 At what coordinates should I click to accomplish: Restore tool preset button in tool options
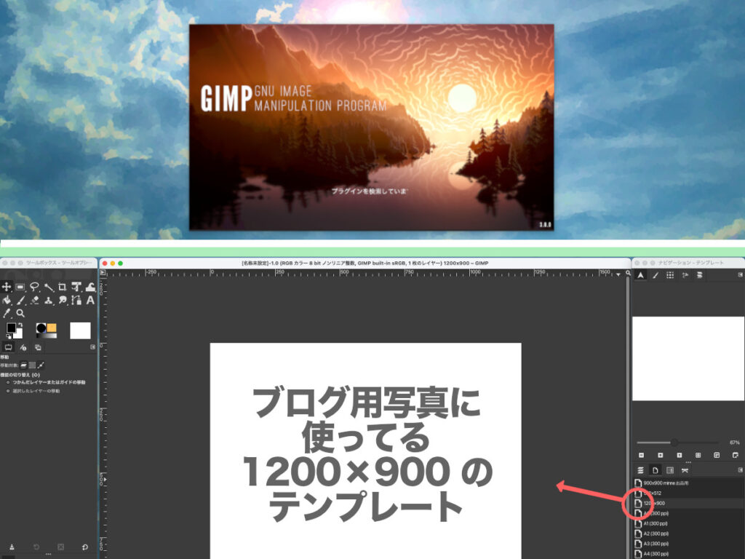point(36,547)
